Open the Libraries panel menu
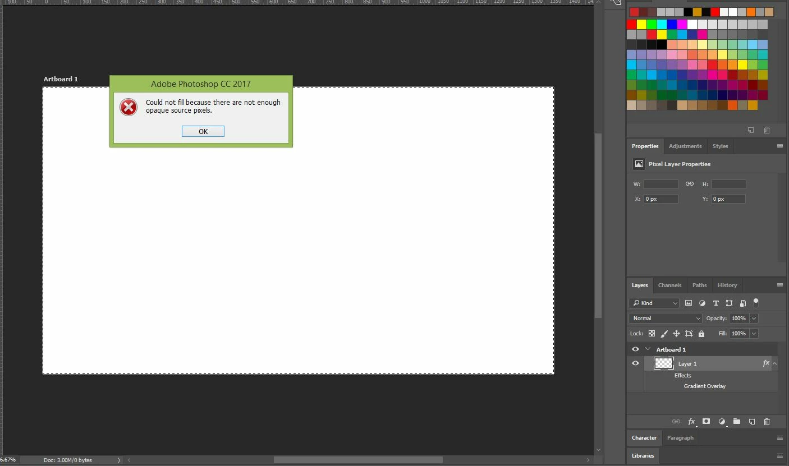789x466 pixels. coord(779,456)
